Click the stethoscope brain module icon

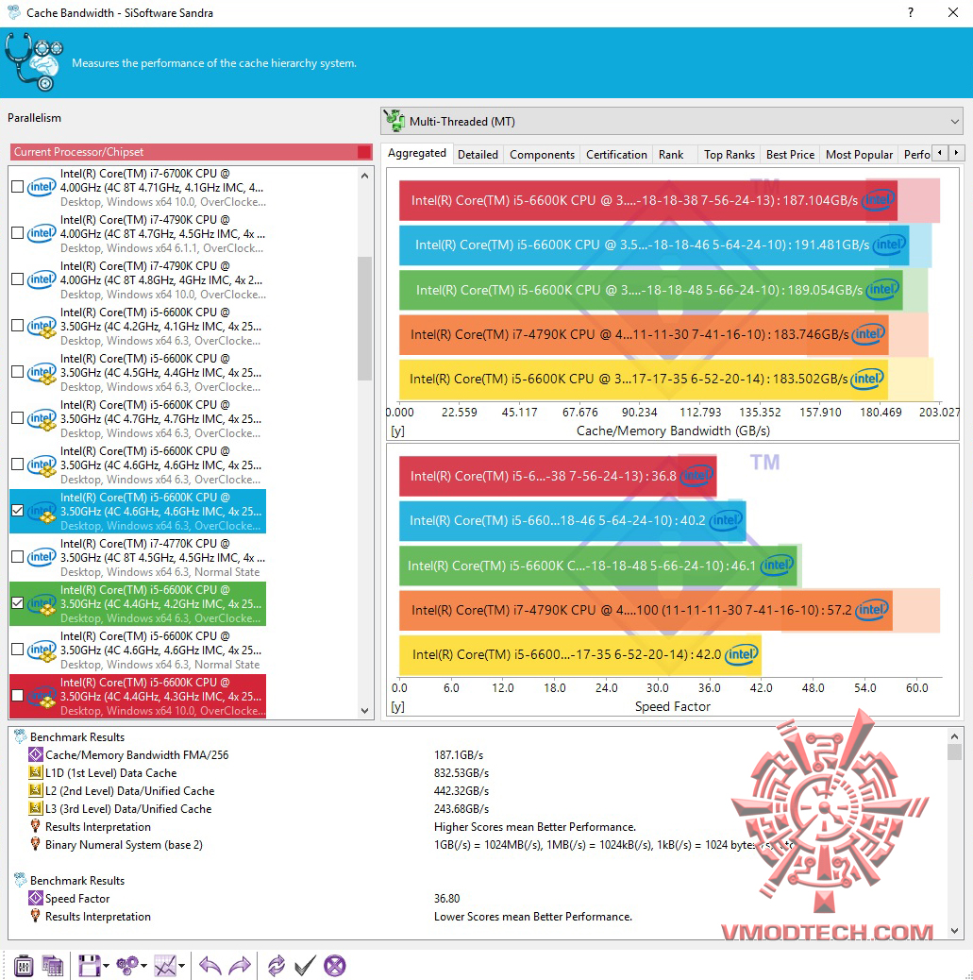(34, 62)
